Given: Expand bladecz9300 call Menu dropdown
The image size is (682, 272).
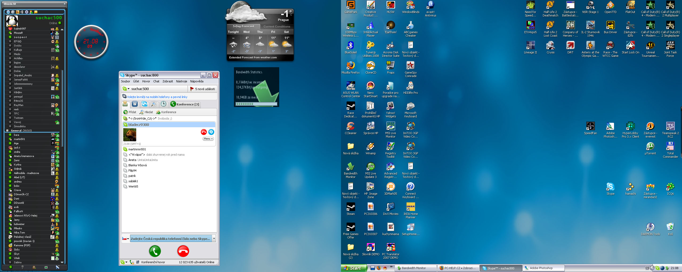Looking at the screenshot, I should click(208, 139).
